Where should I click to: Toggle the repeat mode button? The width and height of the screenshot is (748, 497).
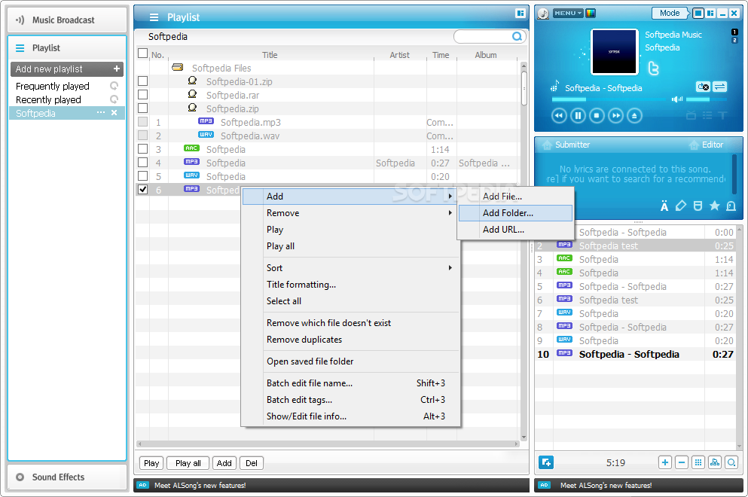tap(703, 87)
